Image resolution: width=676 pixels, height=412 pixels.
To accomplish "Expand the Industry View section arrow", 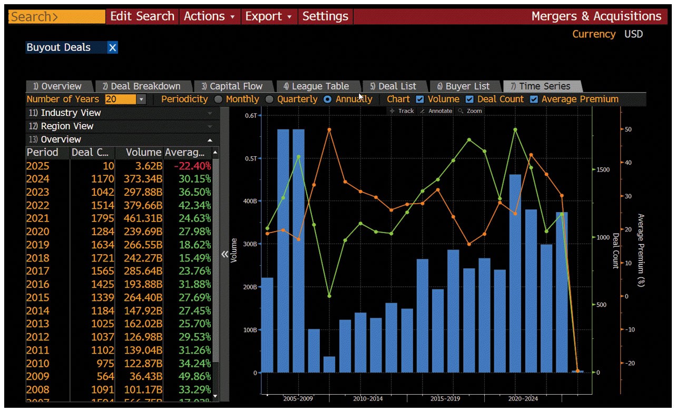I will point(211,113).
